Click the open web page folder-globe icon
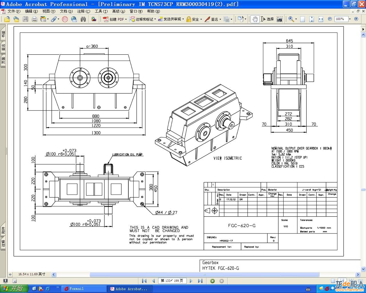Viewport: 366px width, 293px height. point(16,19)
